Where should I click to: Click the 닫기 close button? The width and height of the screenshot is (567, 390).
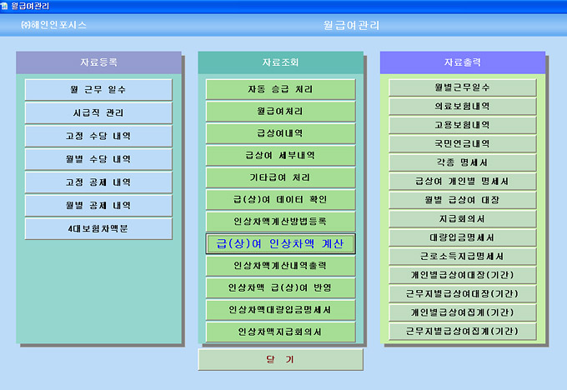click(281, 360)
